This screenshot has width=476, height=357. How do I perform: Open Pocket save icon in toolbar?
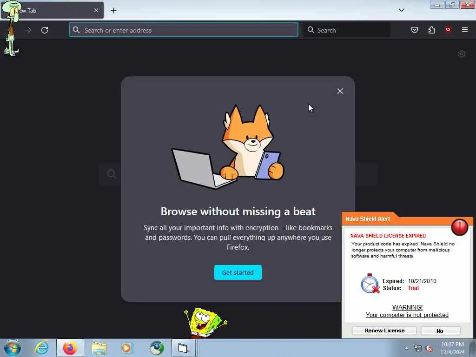[414, 30]
